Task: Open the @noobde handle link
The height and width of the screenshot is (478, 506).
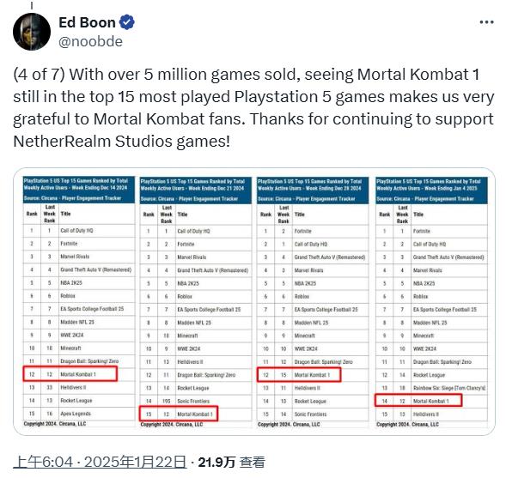Action: (91, 42)
